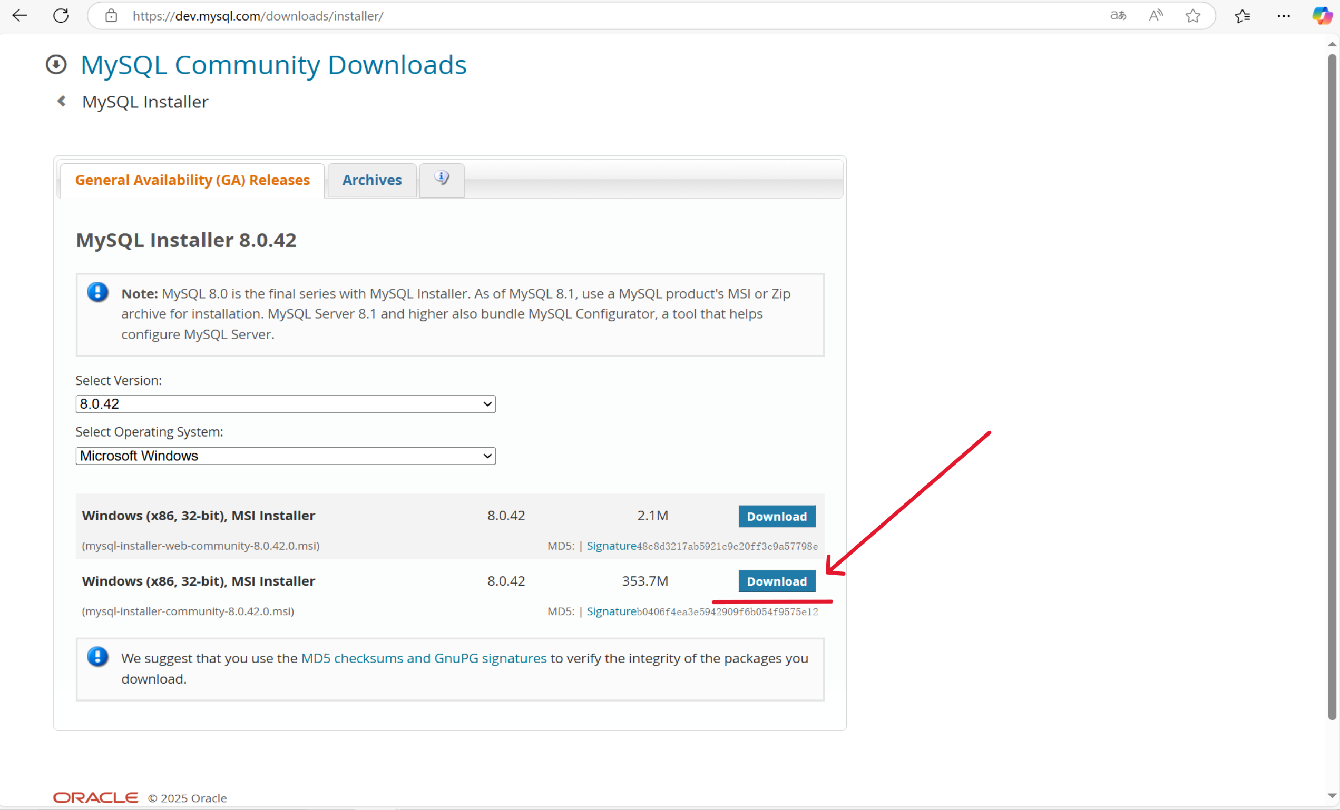Open MD5 checksums and GnuPG signatures link
The height and width of the screenshot is (810, 1340).
[423, 658]
